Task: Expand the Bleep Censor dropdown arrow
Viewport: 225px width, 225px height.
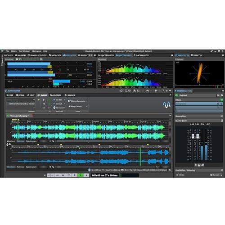Action: (87, 106)
